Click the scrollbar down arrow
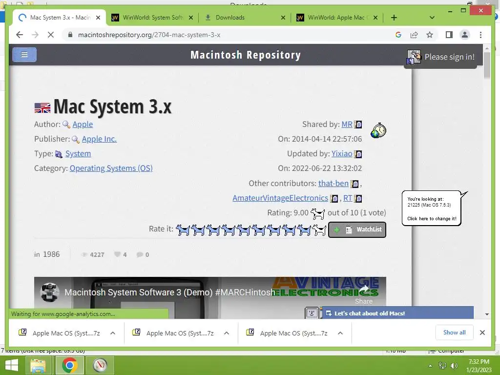500x375 pixels. (x=487, y=314)
